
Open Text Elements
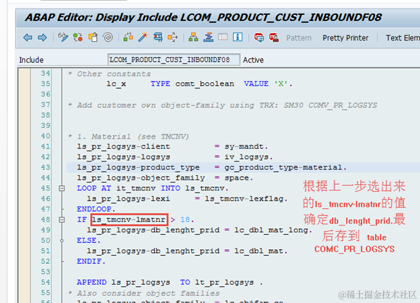tap(403, 38)
